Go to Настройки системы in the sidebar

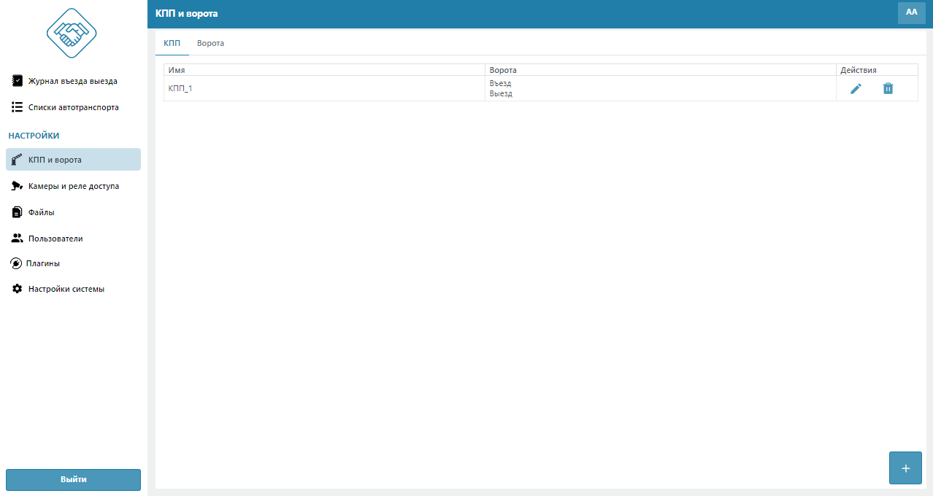click(66, 289)
